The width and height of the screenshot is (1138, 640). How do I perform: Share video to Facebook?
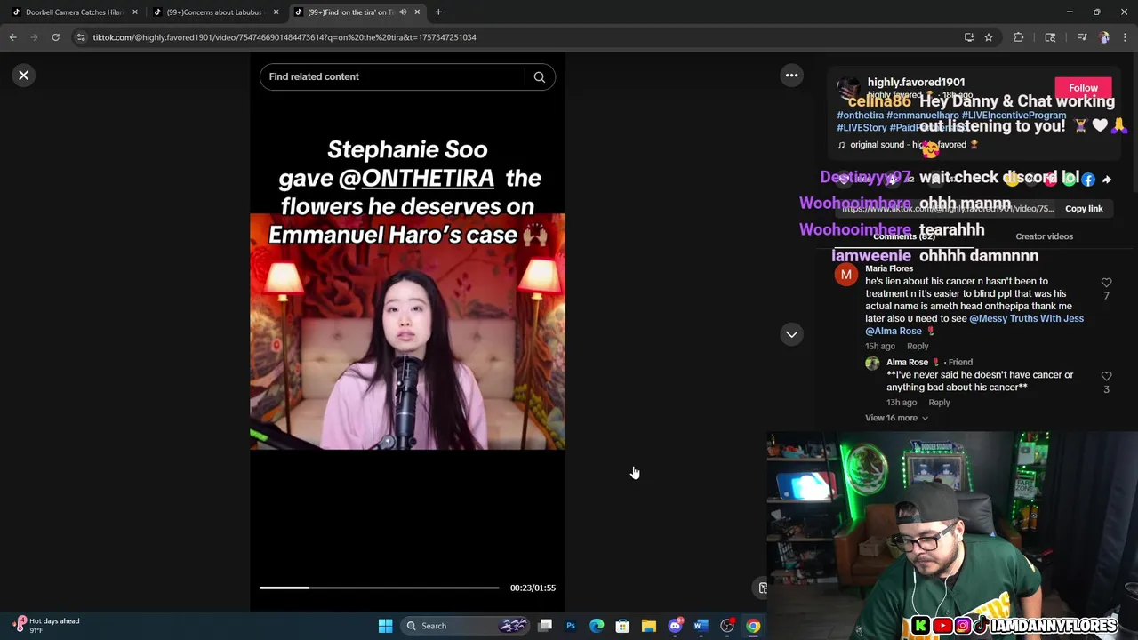coord(1088,180)
